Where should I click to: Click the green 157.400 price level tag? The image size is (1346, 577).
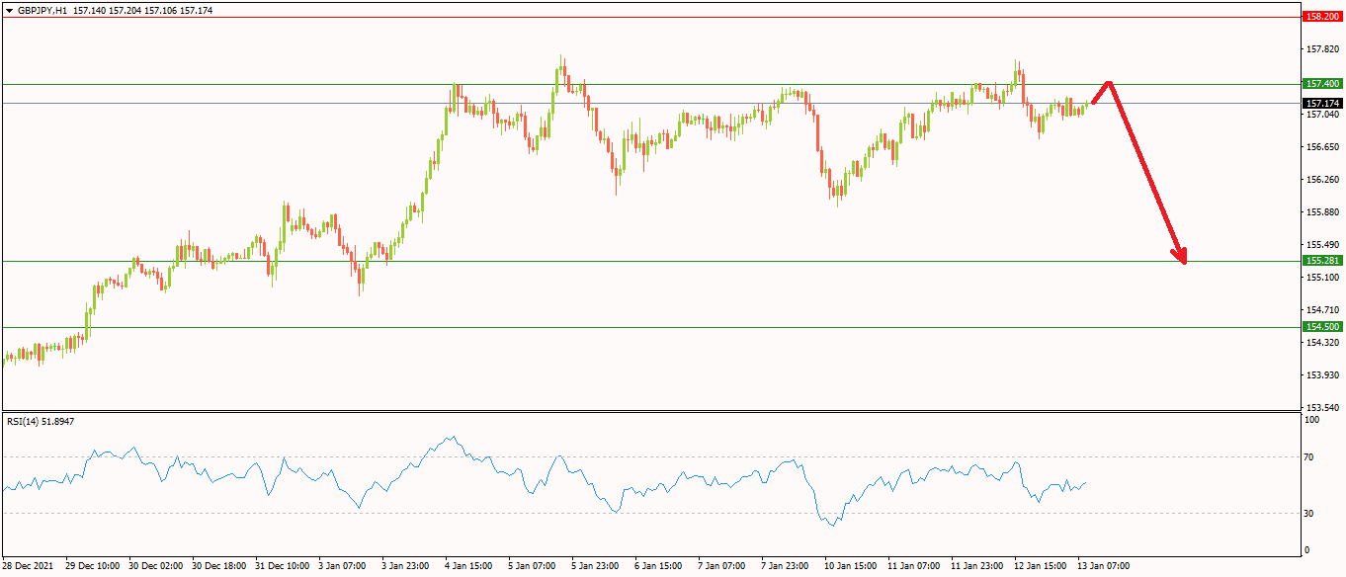click(1321, 84)
